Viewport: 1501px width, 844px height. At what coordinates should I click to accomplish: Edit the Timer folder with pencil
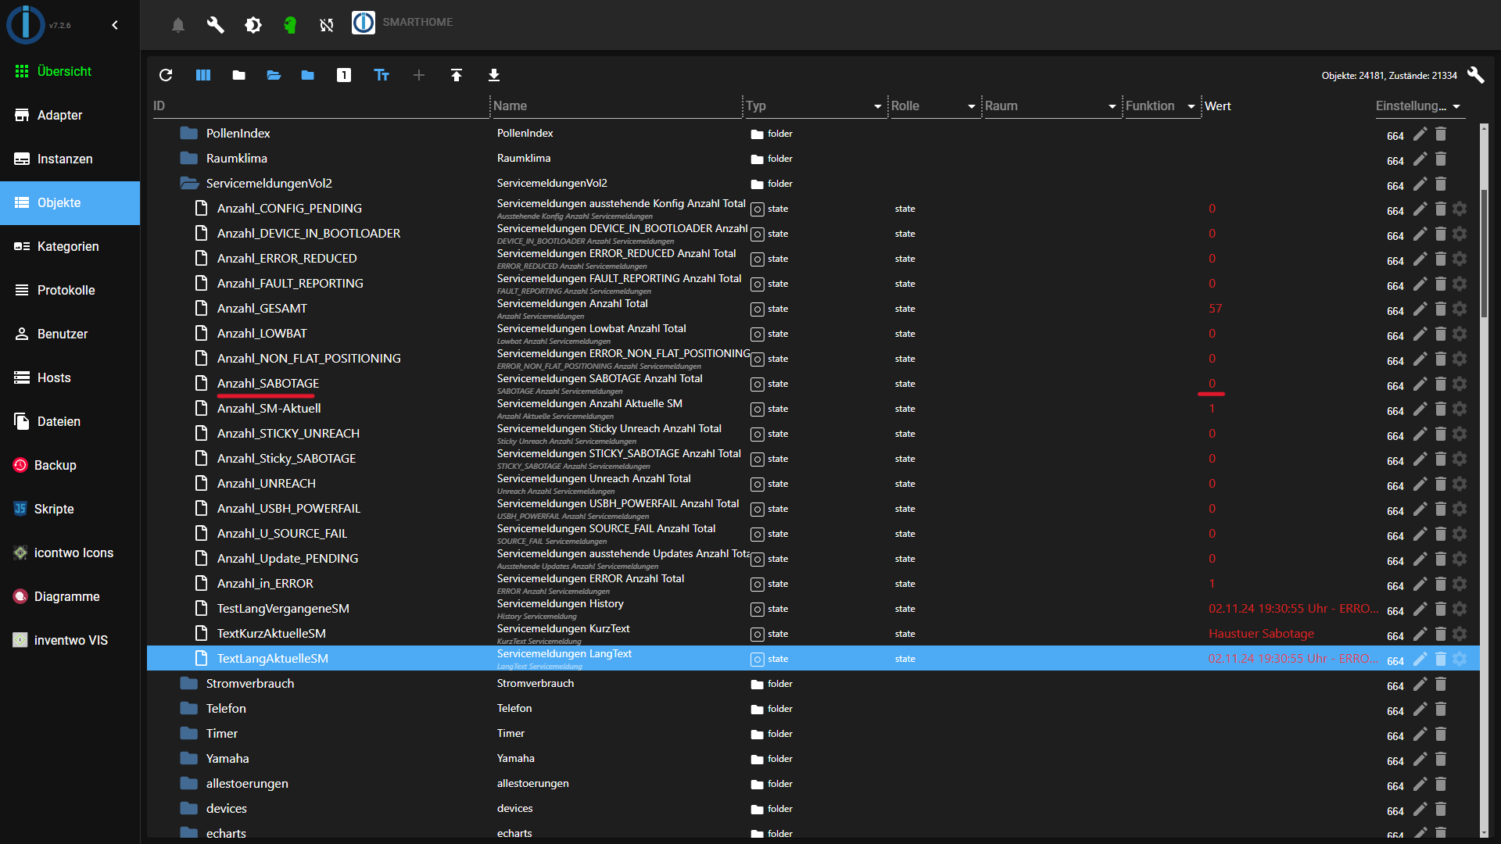click(1420, 734)
